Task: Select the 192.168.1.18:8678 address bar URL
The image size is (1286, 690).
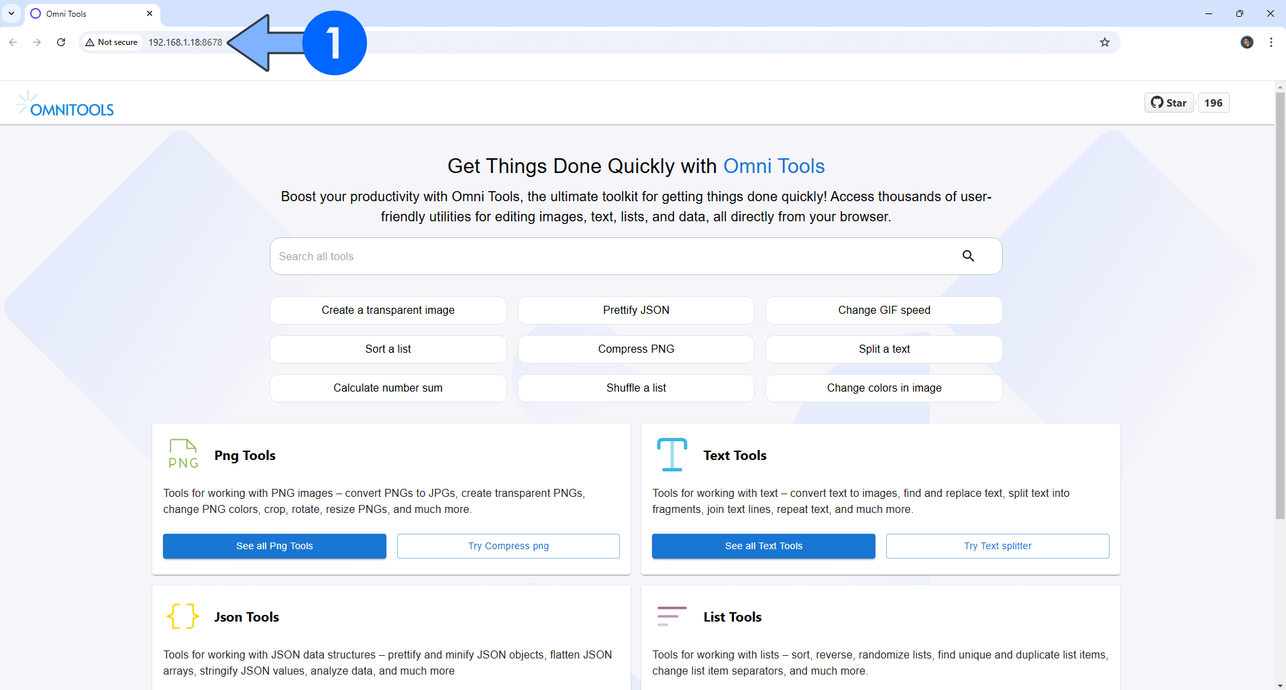Action: (x=185, y=42)
